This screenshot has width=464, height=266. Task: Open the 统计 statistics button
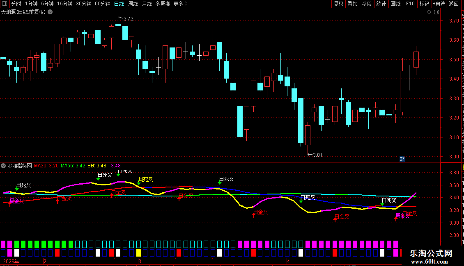(381, 4)
